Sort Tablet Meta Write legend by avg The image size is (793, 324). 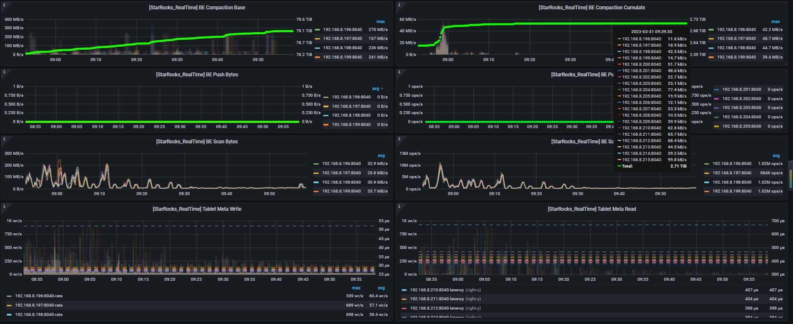coord(381,288)
